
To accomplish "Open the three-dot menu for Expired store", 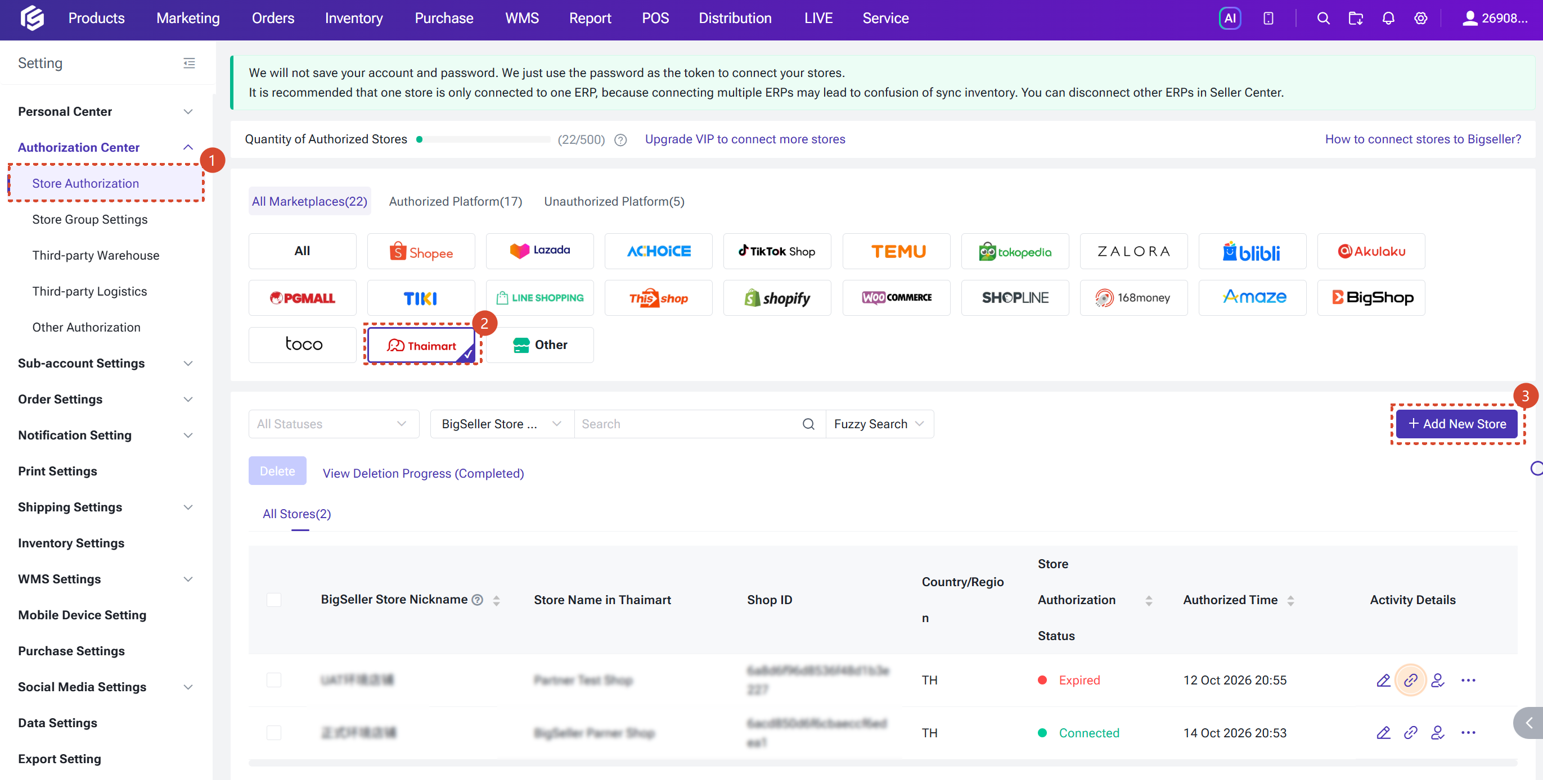I will point(1468,680).
